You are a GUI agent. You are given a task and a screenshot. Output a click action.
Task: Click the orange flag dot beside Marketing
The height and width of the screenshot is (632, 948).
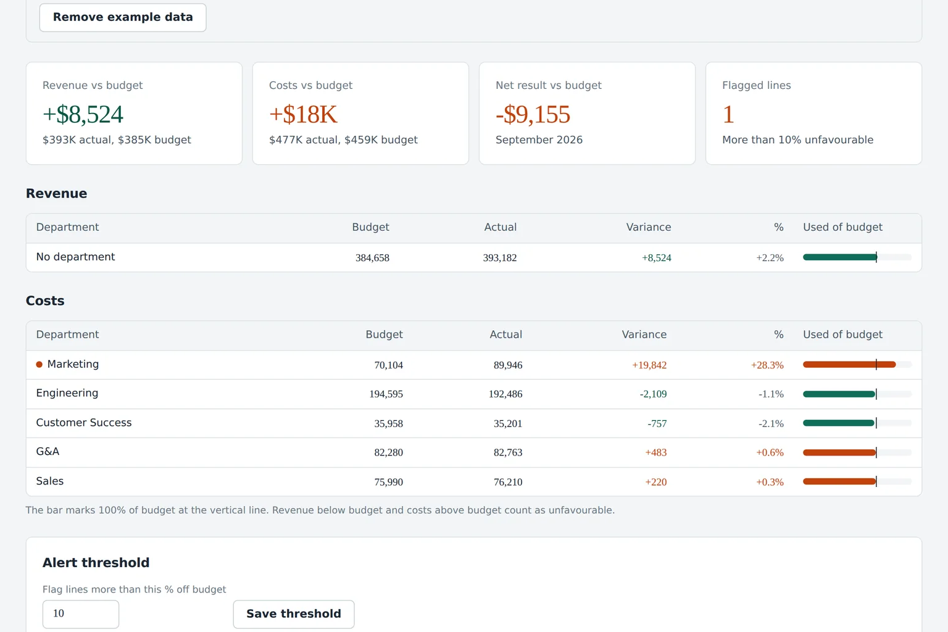click(x=39, y=365)
